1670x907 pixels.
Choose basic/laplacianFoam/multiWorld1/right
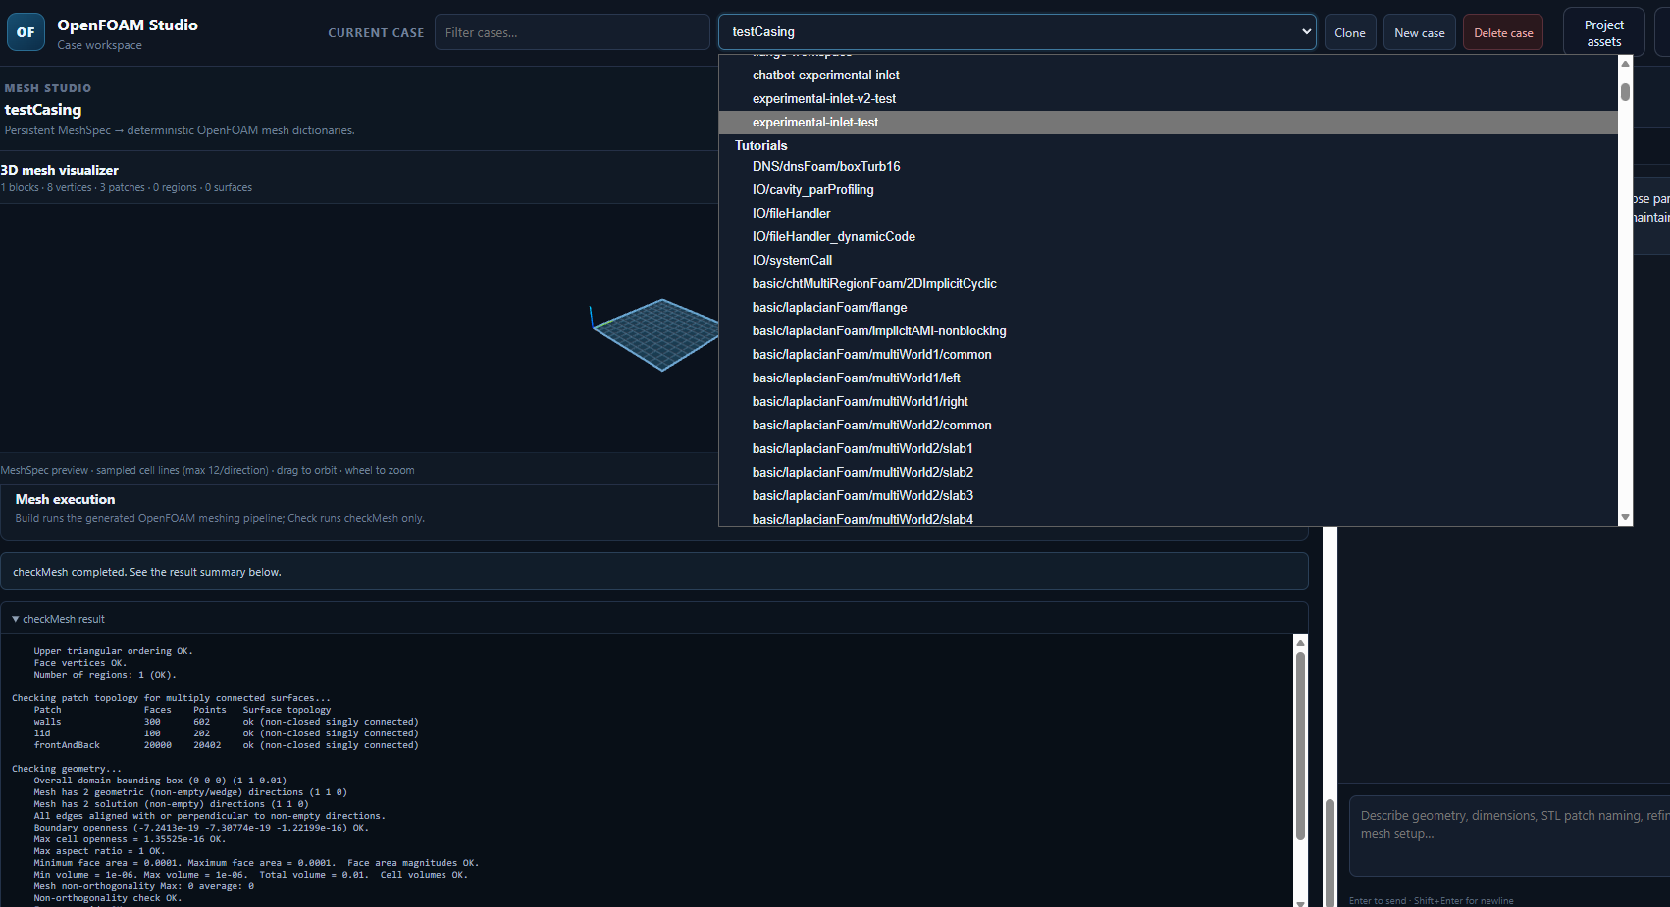[1168, 402]
